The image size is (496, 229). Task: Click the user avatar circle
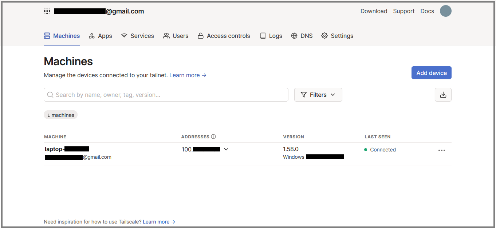point(445,11)
